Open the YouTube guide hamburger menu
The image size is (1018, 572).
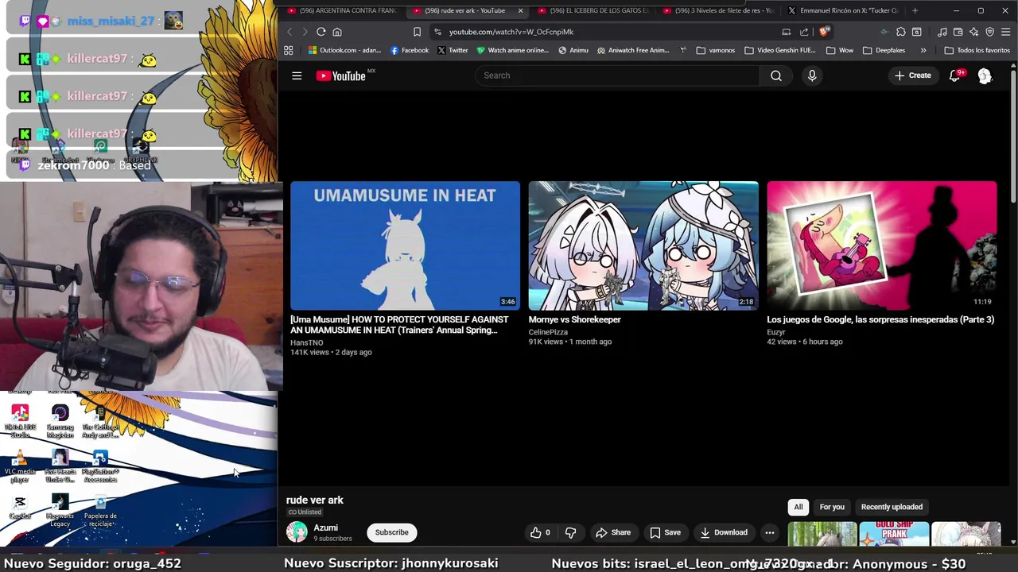tap(297, 75)
